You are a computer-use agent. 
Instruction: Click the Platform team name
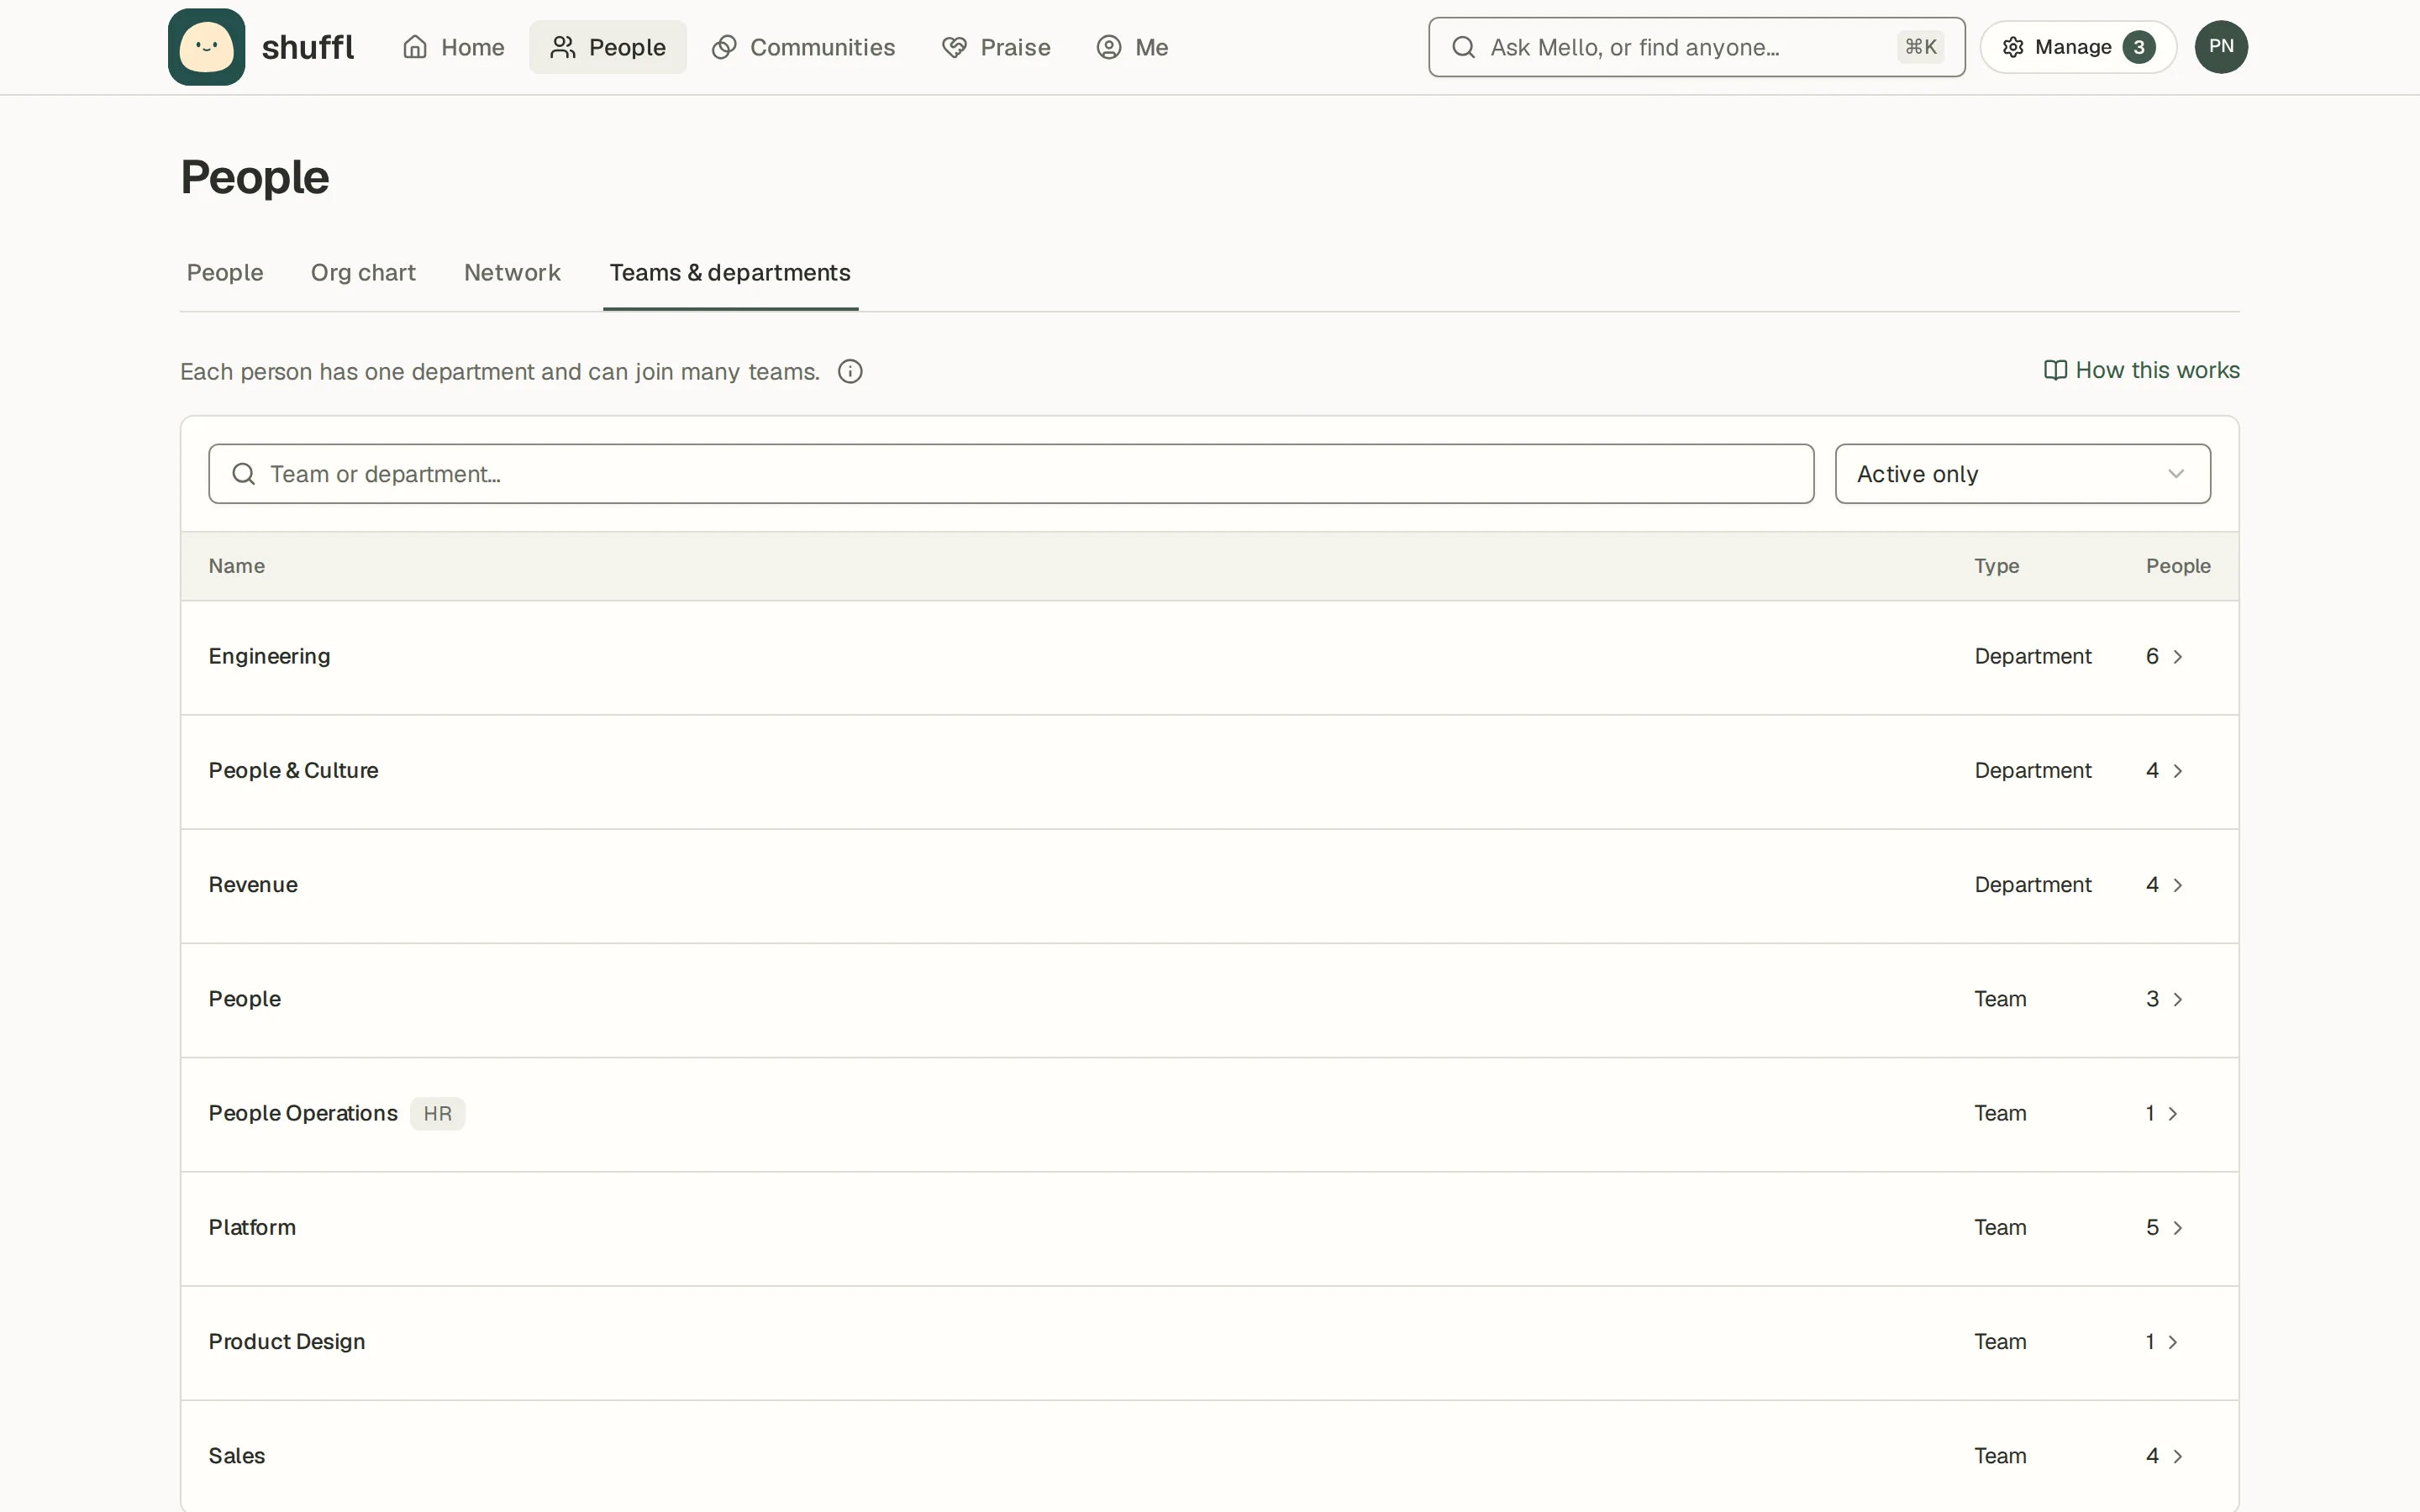pos(252,1227)
